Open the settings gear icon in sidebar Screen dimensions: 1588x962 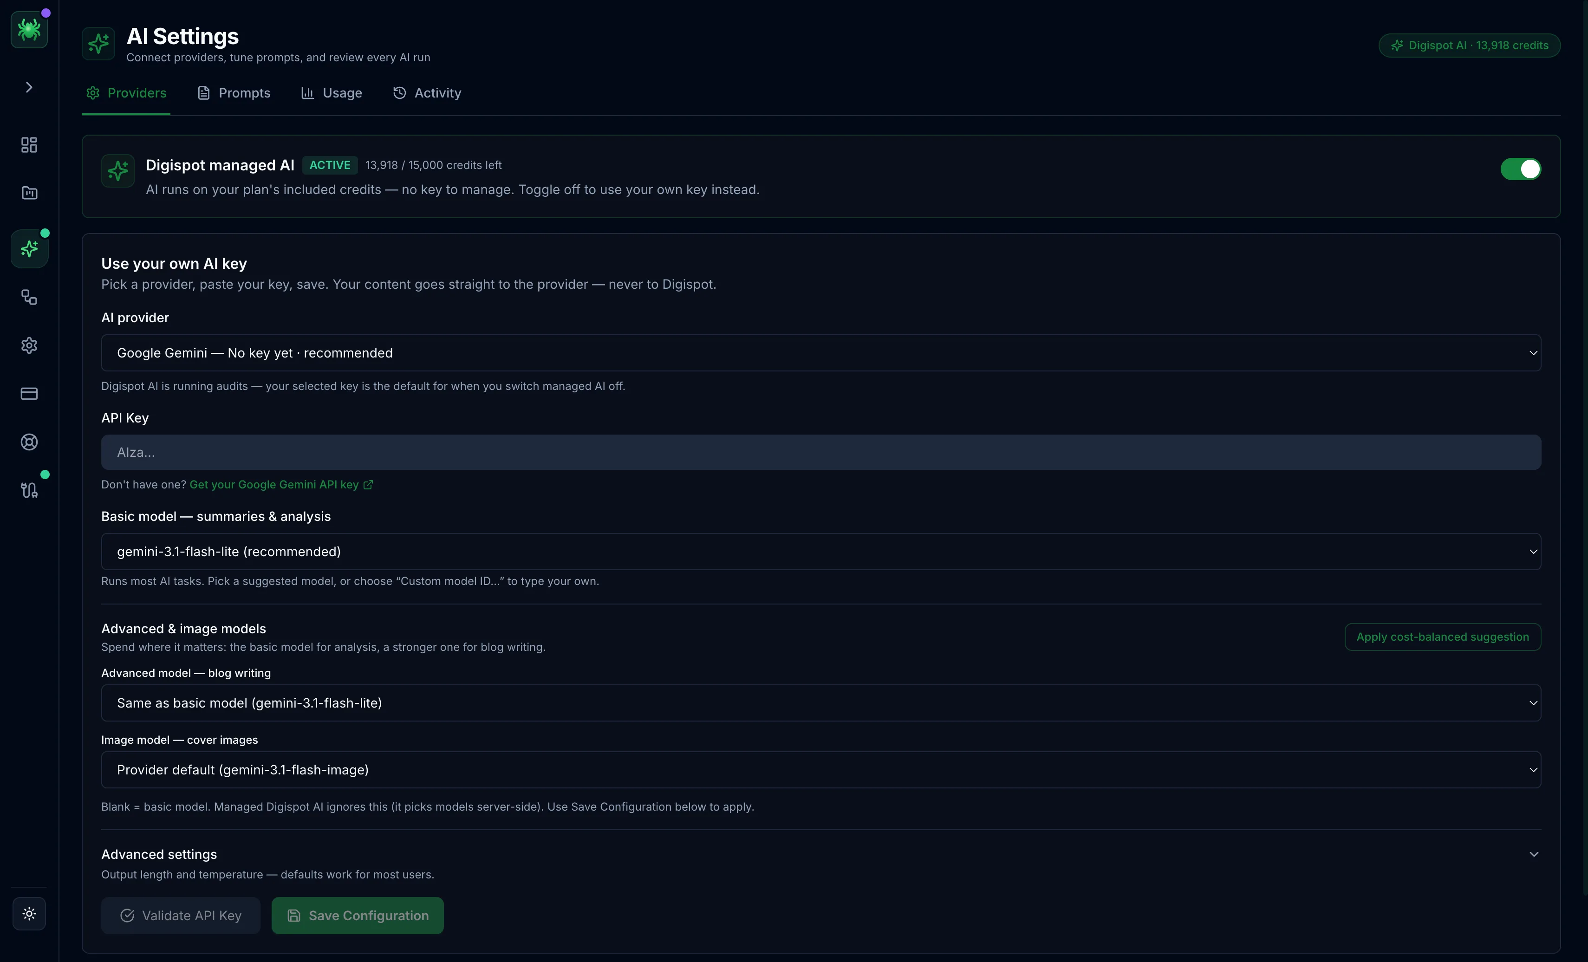[29, 345]
